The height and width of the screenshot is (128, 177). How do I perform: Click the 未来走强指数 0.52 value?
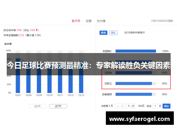(x=22, y=35)
